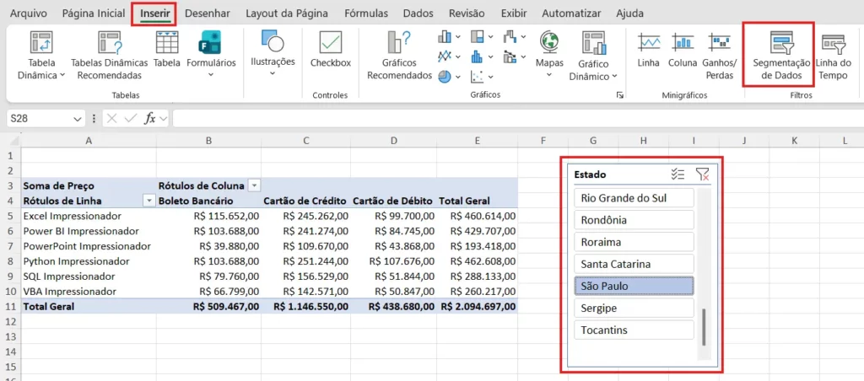Select row 11 header

pos(10,306)
